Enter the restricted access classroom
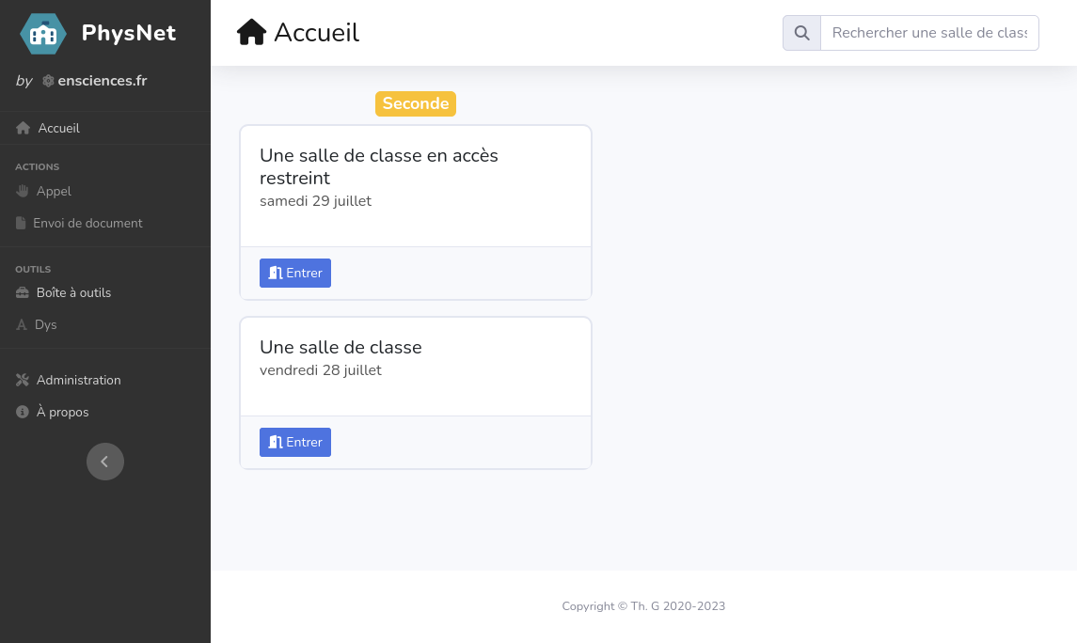This screenshot has width=1077, height=643. tap(295, 273)
